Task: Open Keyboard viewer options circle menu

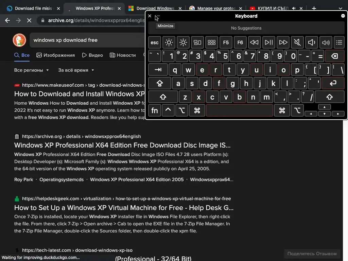Action: coord(343,16)
